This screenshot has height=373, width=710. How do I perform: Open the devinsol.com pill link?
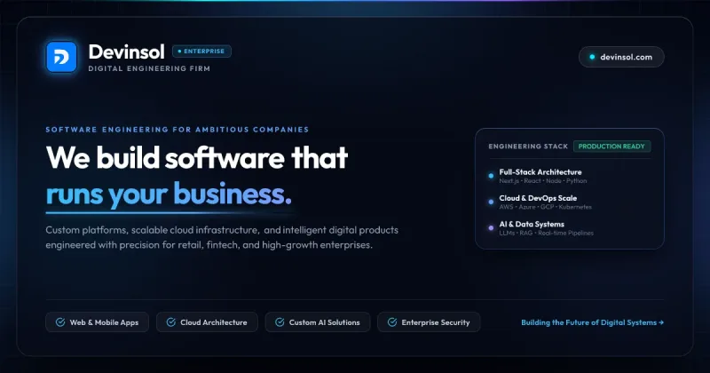621,57
